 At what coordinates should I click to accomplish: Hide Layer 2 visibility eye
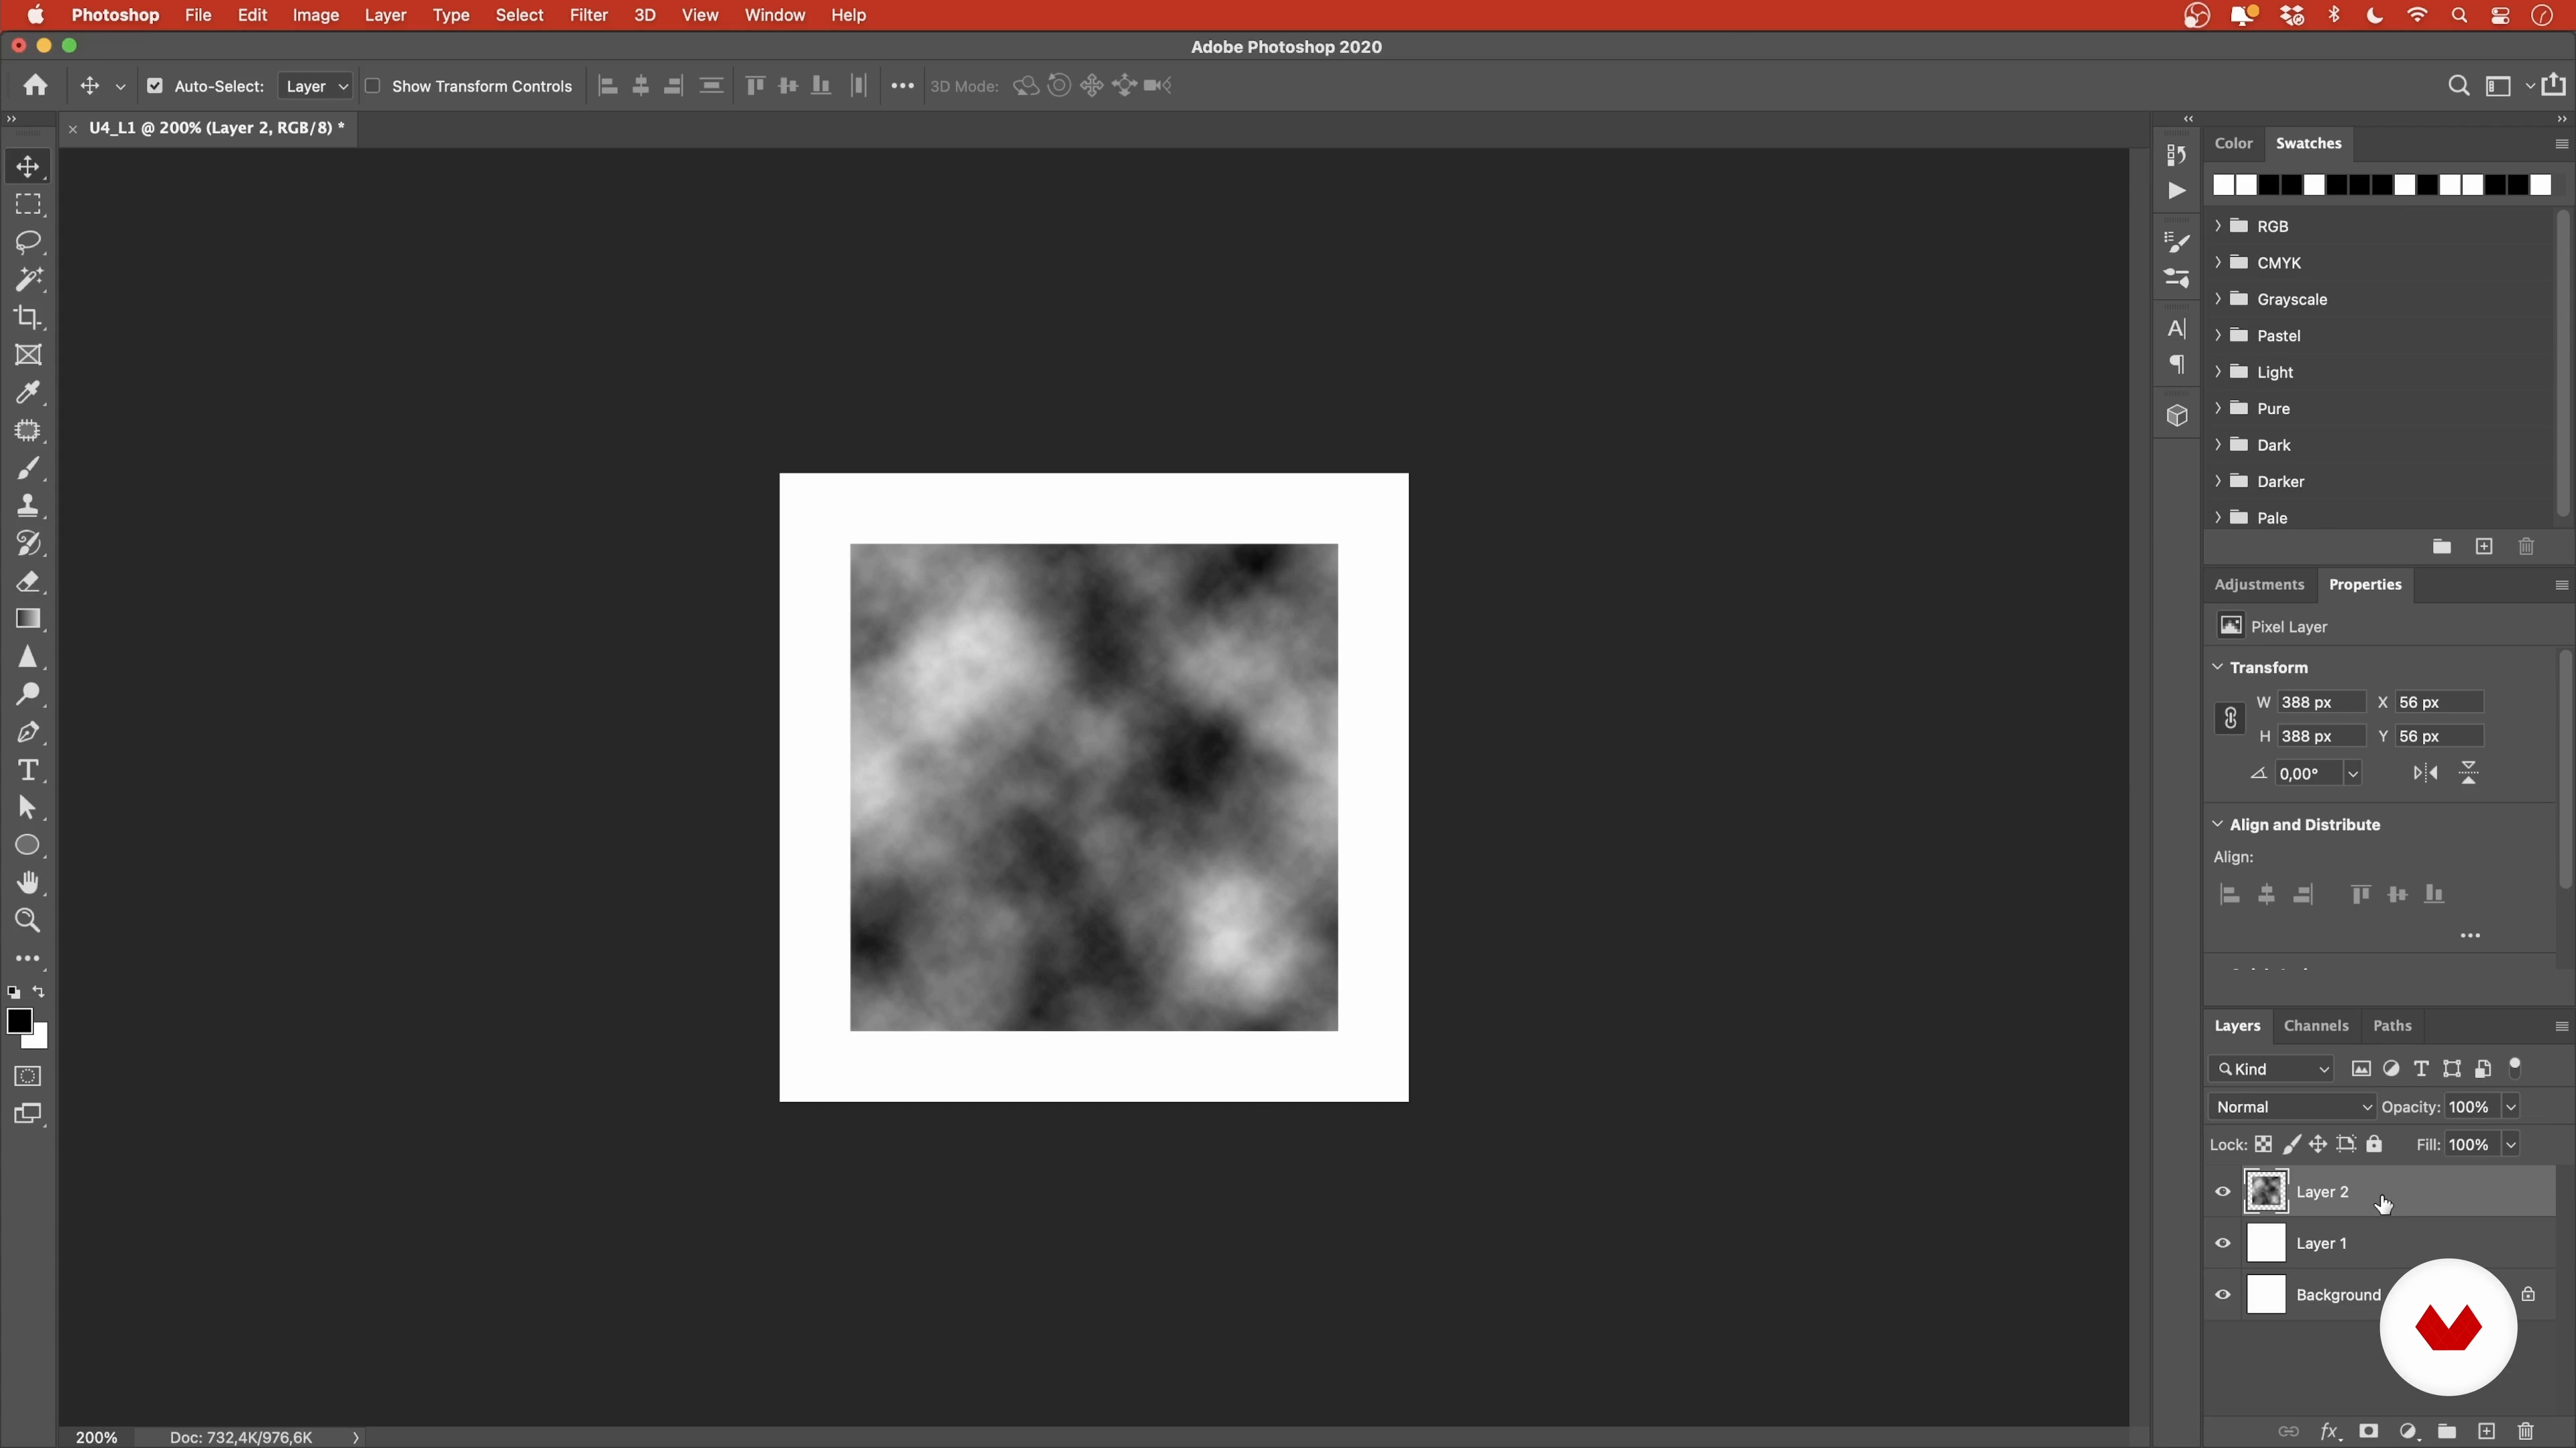pyautogui.click(x=2223, y=1192)
